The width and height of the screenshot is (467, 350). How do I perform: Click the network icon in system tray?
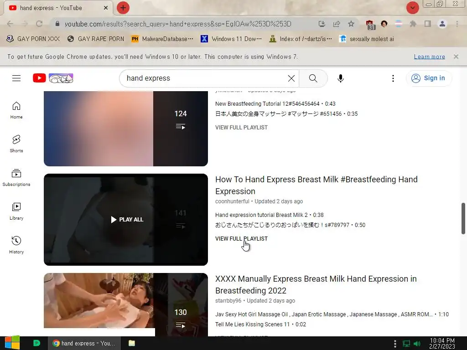(x=406, y=344)
